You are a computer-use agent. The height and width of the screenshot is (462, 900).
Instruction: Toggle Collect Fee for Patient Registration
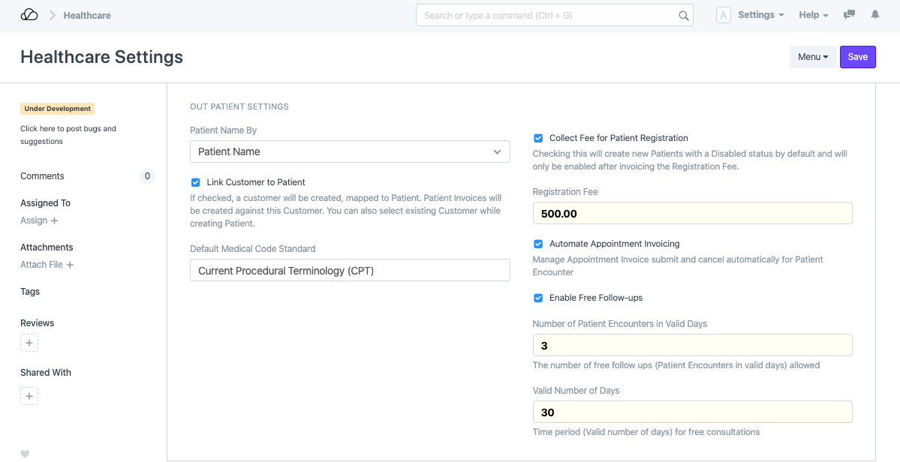[x=538, y=138]
